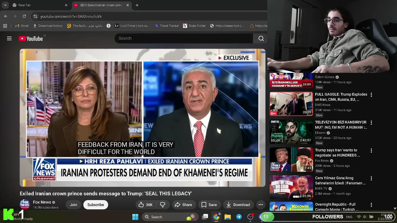Click the youtube.com address bar URL
The height and width of the screenshot is (223, 397).
point(71,16)
